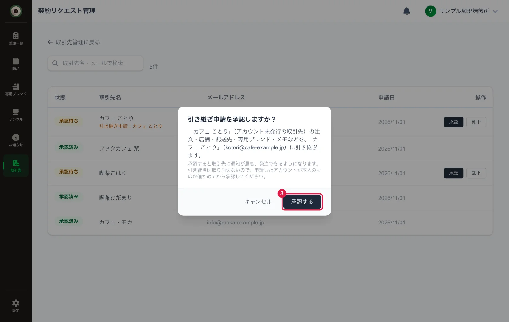Click the 承認済み badge for ブックカフェ 栞
Viewport: 509px width, 322px height.
click(x=68, y=147)
